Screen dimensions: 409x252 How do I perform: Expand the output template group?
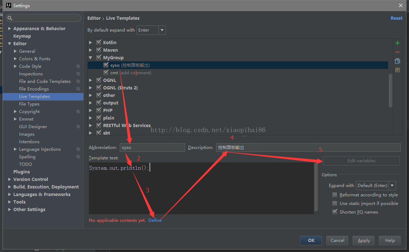(91, 103)
